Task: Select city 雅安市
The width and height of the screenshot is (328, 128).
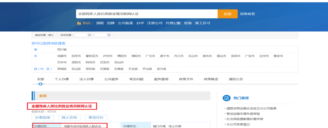Action: (278, 56)
